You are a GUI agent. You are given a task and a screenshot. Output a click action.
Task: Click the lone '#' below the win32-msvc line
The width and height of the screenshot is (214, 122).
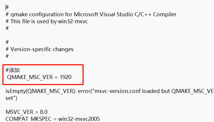click(7, 28)
